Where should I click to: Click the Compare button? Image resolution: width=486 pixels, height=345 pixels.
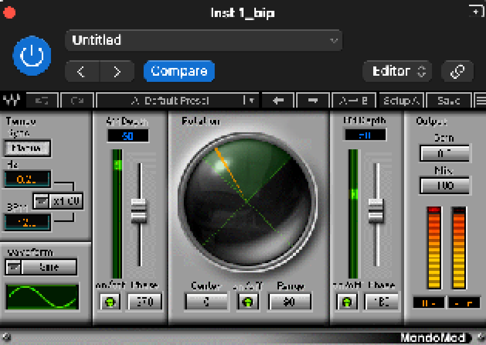tap(179, 72)
